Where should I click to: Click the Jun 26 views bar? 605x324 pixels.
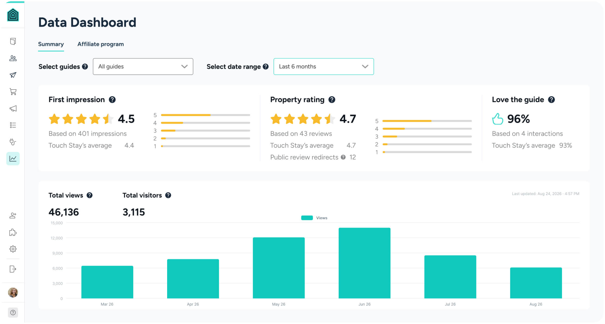pos(364,263)
